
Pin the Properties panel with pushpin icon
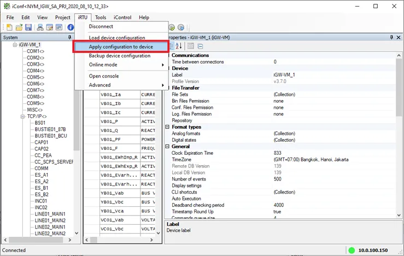click(391, 37)
